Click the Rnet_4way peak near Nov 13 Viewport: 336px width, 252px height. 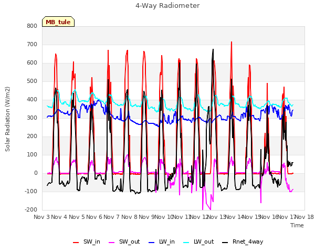pos(213,49)
